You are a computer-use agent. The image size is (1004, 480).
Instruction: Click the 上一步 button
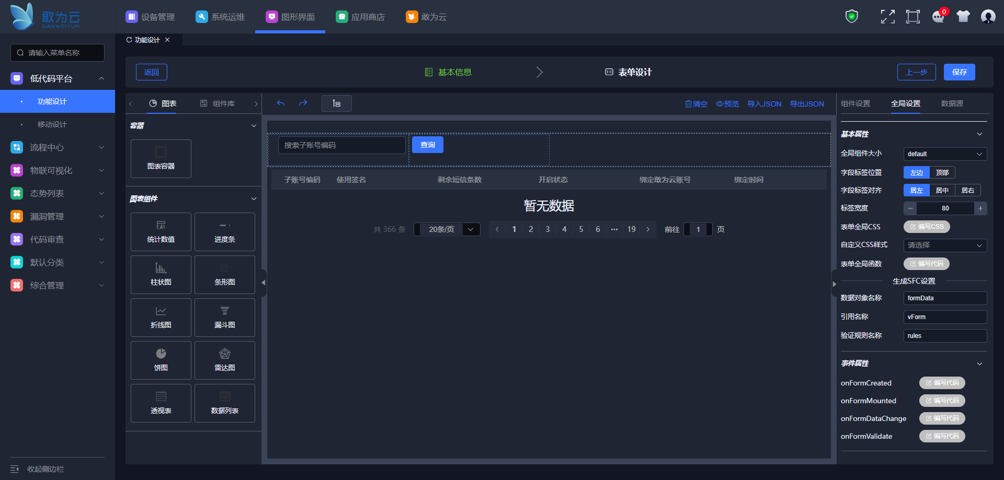point(917,72)
